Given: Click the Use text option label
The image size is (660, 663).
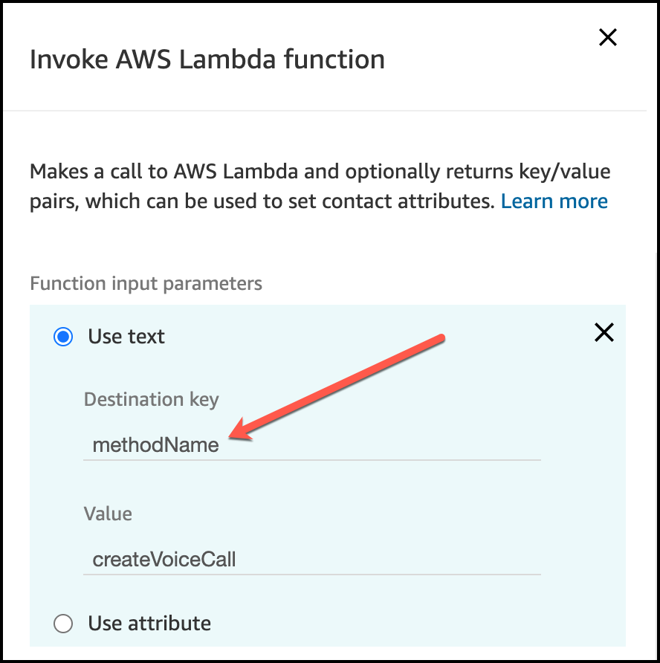Looking at the screenshot, I should point(126,337).
